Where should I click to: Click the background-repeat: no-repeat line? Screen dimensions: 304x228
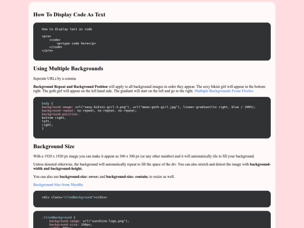pyautogui.click(x=89, y=110)
